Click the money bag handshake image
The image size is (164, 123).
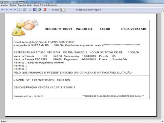(x=25, y=28)
